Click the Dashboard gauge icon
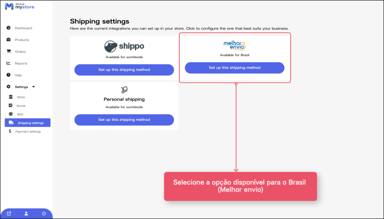The height and width of the screenshot is (219, 384). (9, 28)
